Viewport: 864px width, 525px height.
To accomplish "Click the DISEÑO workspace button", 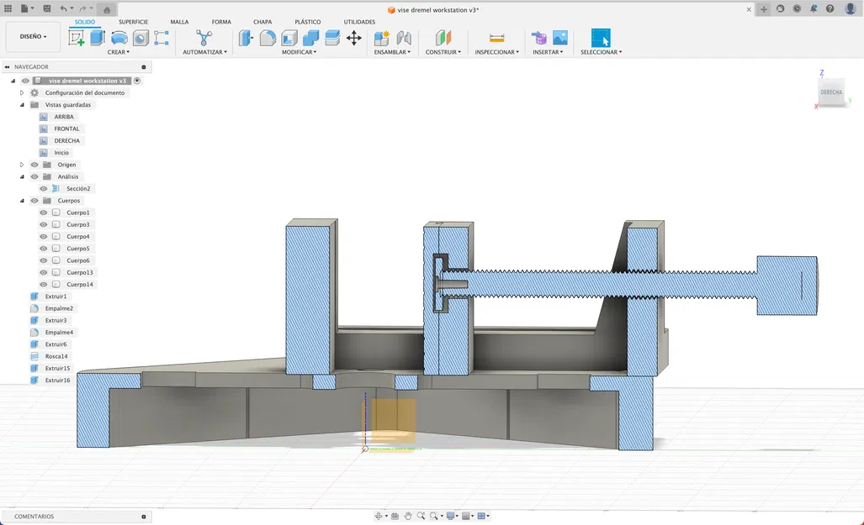I will coord(32,37).
